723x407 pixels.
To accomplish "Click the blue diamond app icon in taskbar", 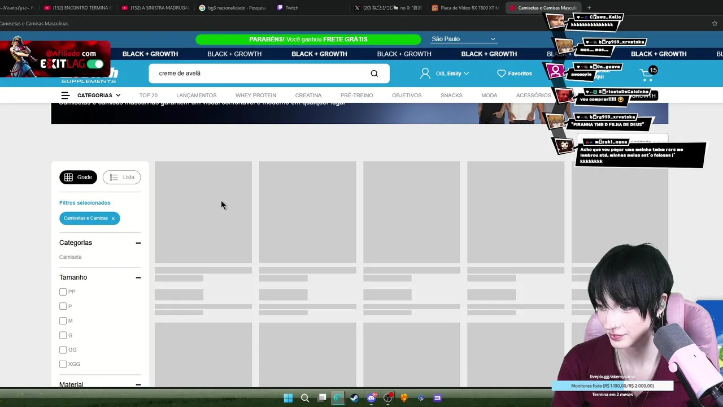I will (421, 398).
